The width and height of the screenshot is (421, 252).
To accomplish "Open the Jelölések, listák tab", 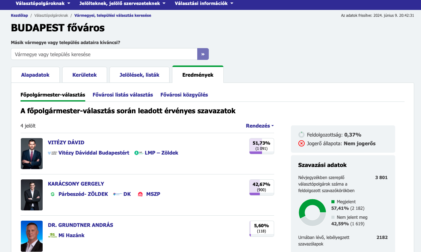I will click(139, 75).
